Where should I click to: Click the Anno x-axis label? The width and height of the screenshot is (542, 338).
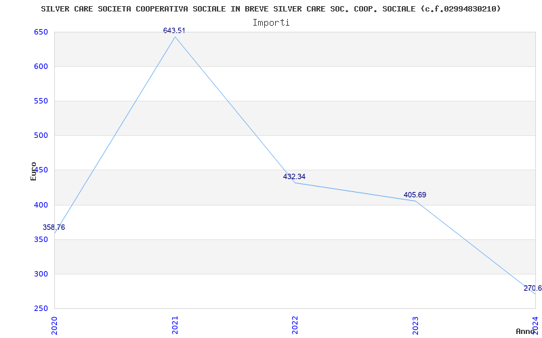coord(525,331)
